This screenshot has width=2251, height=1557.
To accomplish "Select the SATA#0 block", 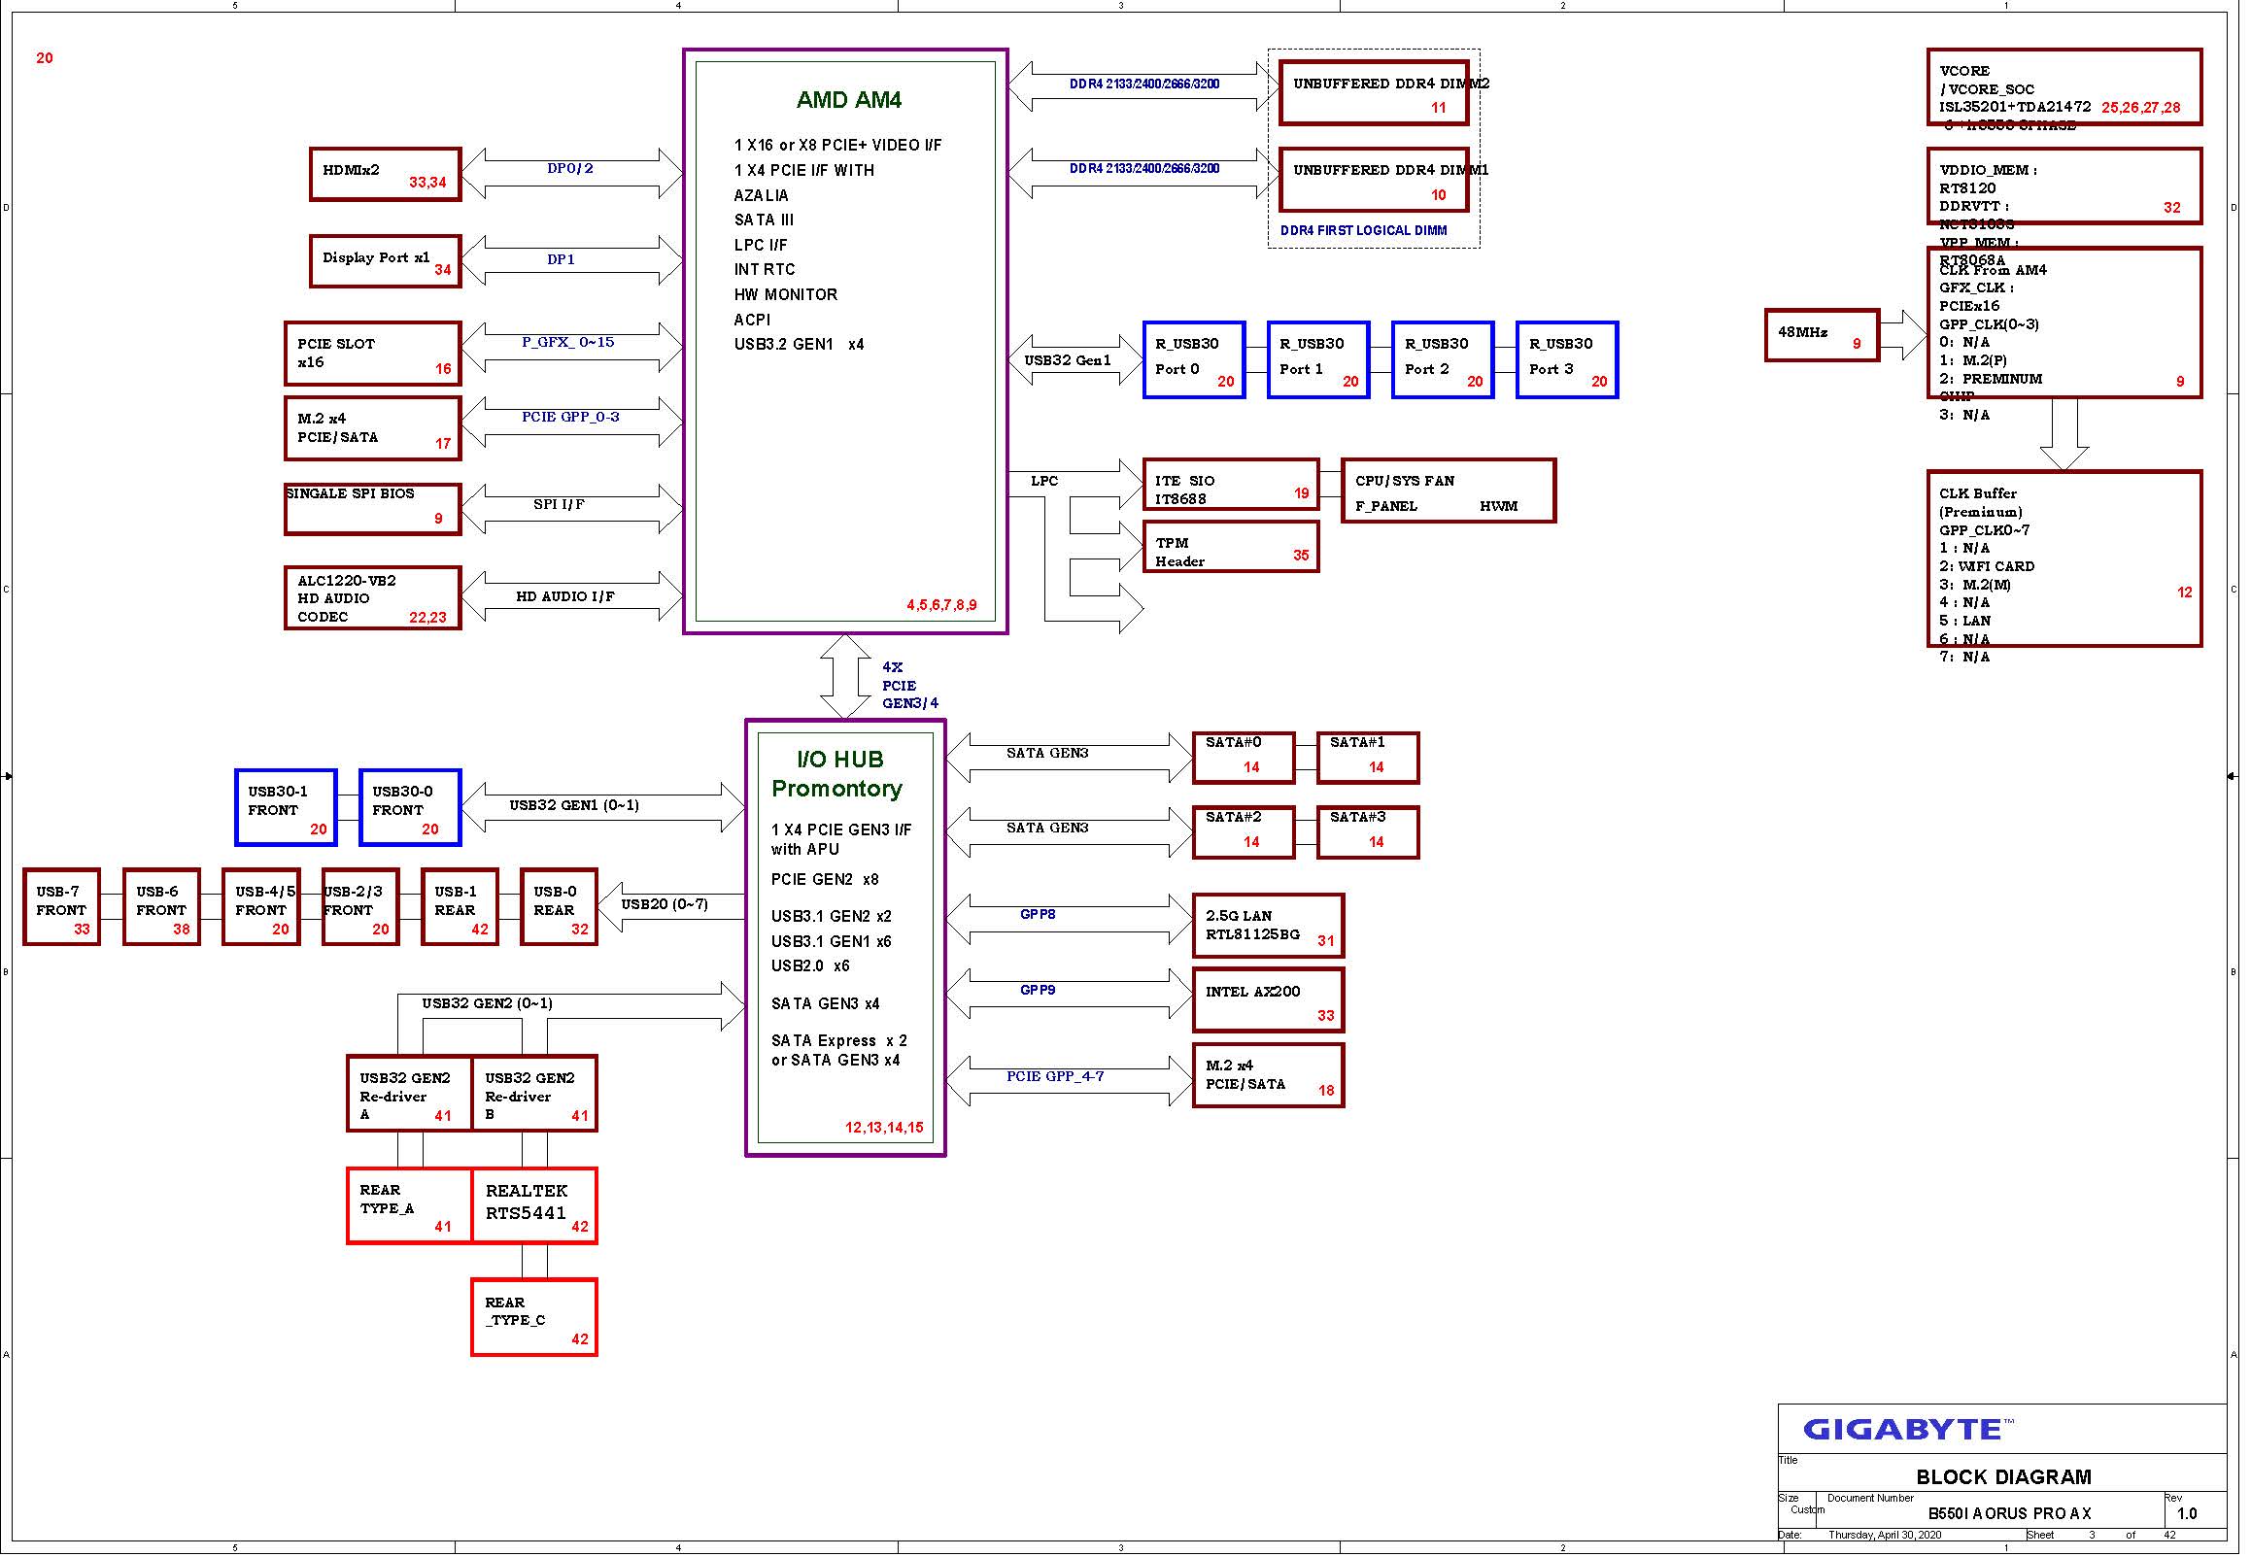I will (x=1244, y=758).
